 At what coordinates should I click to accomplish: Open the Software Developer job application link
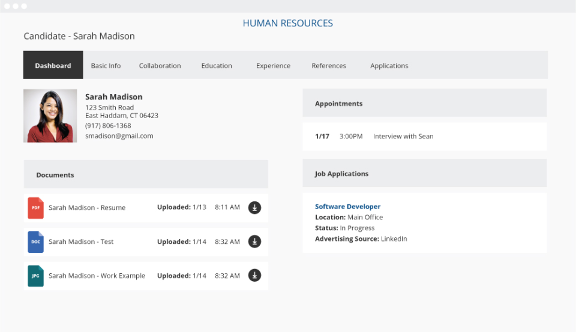click(x=347, y=206)
